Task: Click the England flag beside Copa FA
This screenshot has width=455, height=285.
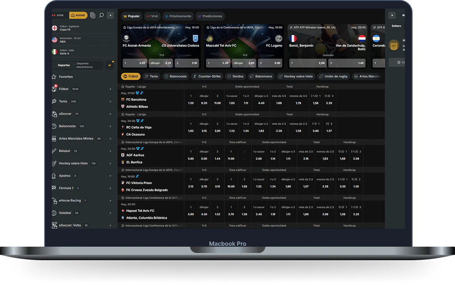Action: [x=55, y=28]
